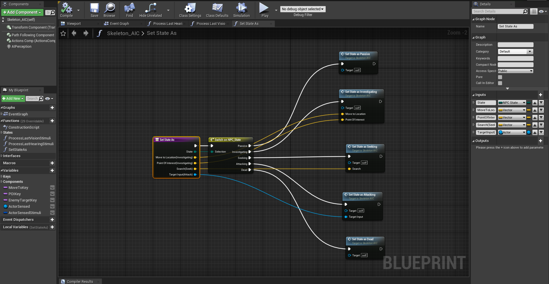The height and width of the screenshot is (284, 549).
Task: Toggle the Call In Editor checkbox
Action: (x=500, y=83)
